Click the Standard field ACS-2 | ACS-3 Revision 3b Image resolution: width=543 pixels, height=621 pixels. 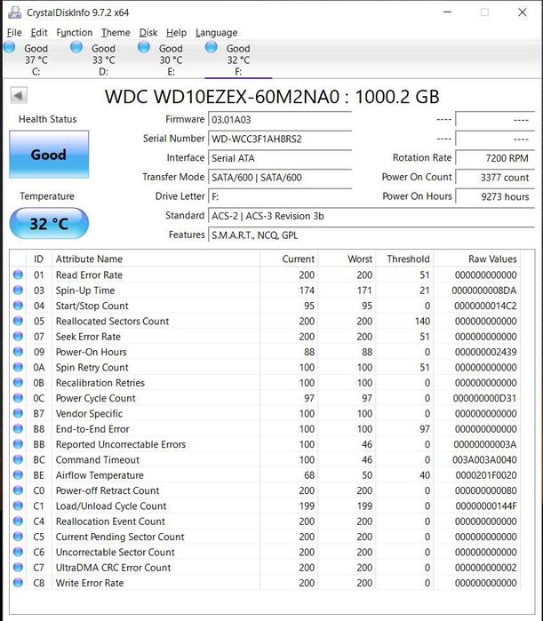[371, 216]
